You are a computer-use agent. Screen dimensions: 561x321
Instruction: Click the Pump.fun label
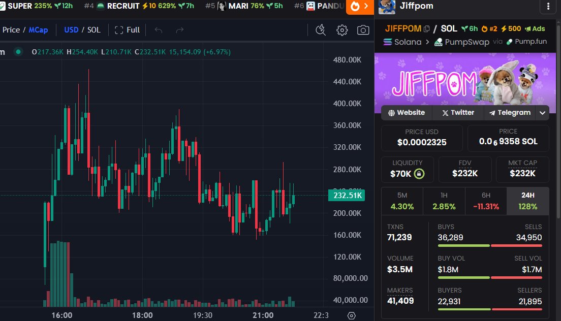531,42
